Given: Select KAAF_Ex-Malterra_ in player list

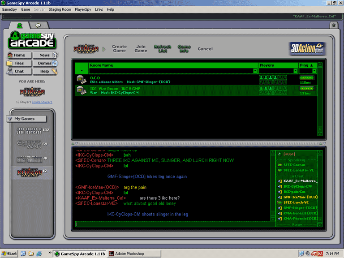Looking at the screenshot, I should [301, 181].
